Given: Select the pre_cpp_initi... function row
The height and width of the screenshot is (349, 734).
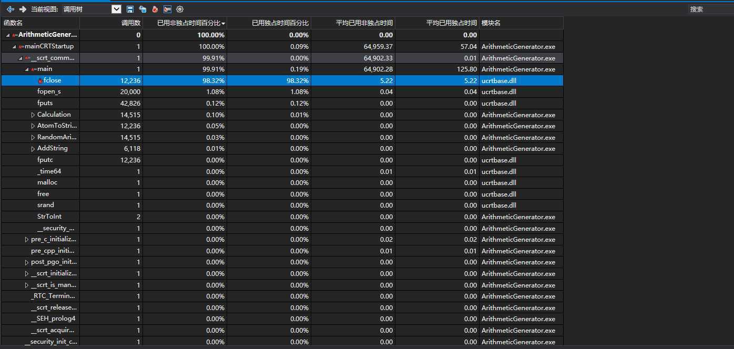Looking at the screenshot, I should pyautogui.click(x=282, y=251).
